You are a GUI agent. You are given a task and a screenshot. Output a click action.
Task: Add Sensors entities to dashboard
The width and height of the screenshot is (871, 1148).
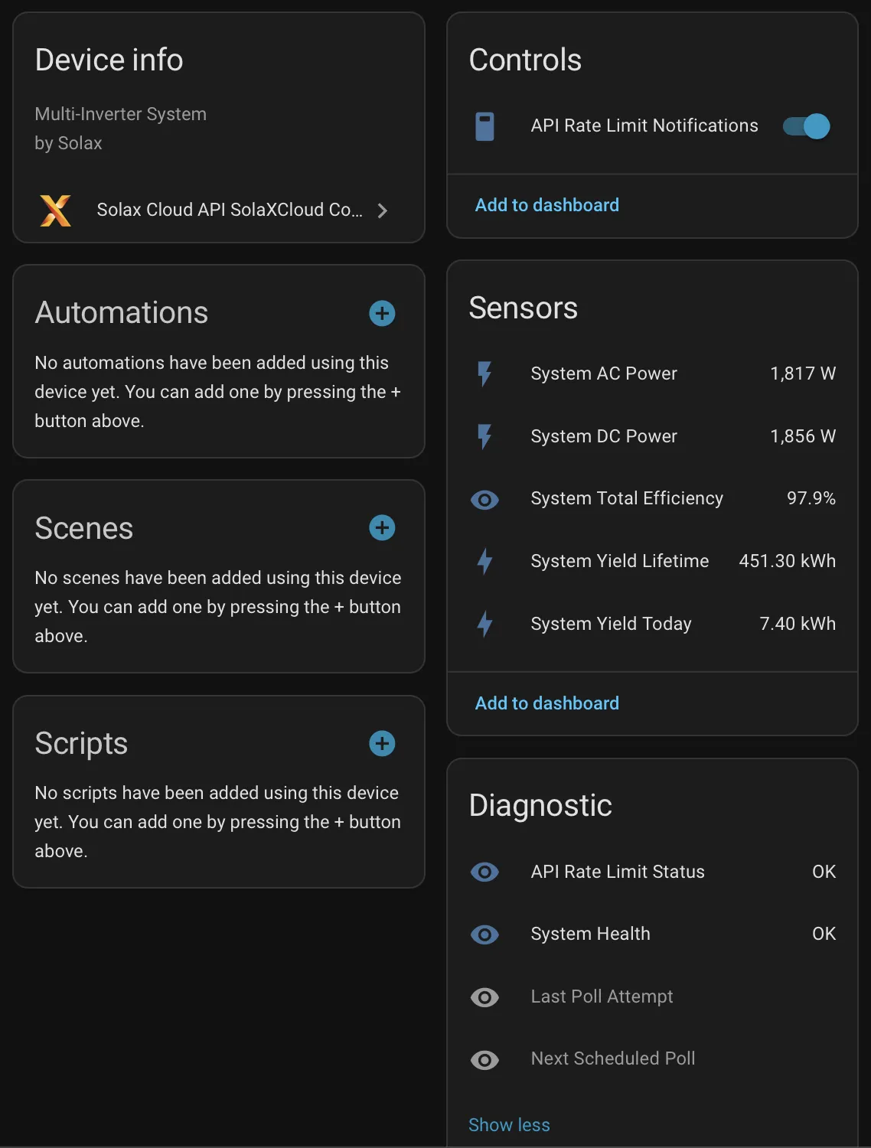pyautogui.click(x=547, y=703)
